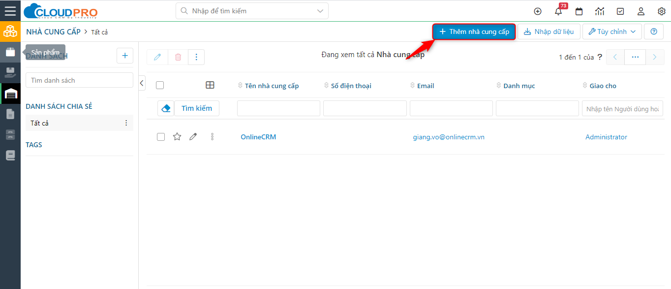Click the orange inventory cubes module icon
Image resolution: width=671 pixels, height=289 pixels.
10,32
